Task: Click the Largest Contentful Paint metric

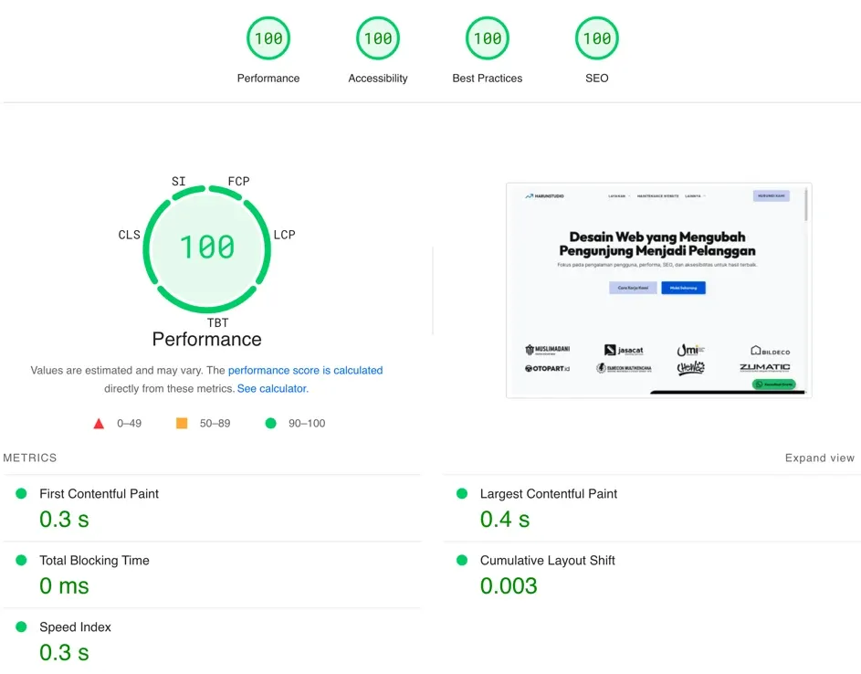Action: coord(652,508)
